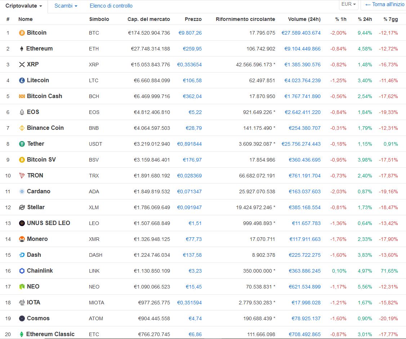Open the EUR currency selector
Image resolution: width=406 pixels, height=339 pixels.
tap(348, 4)
